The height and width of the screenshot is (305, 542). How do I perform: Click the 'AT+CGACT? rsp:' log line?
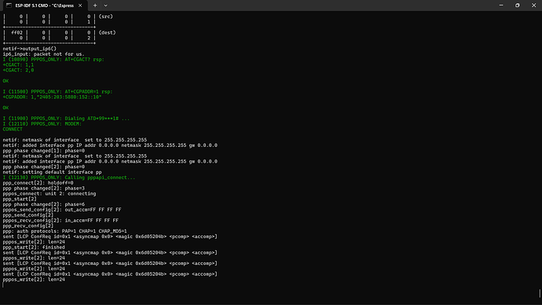pos(53,60)
